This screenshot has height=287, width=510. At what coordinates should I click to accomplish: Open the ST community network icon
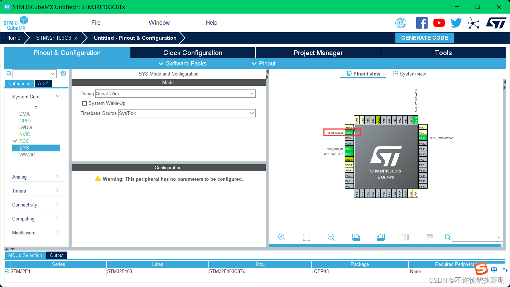click(473, 23)
